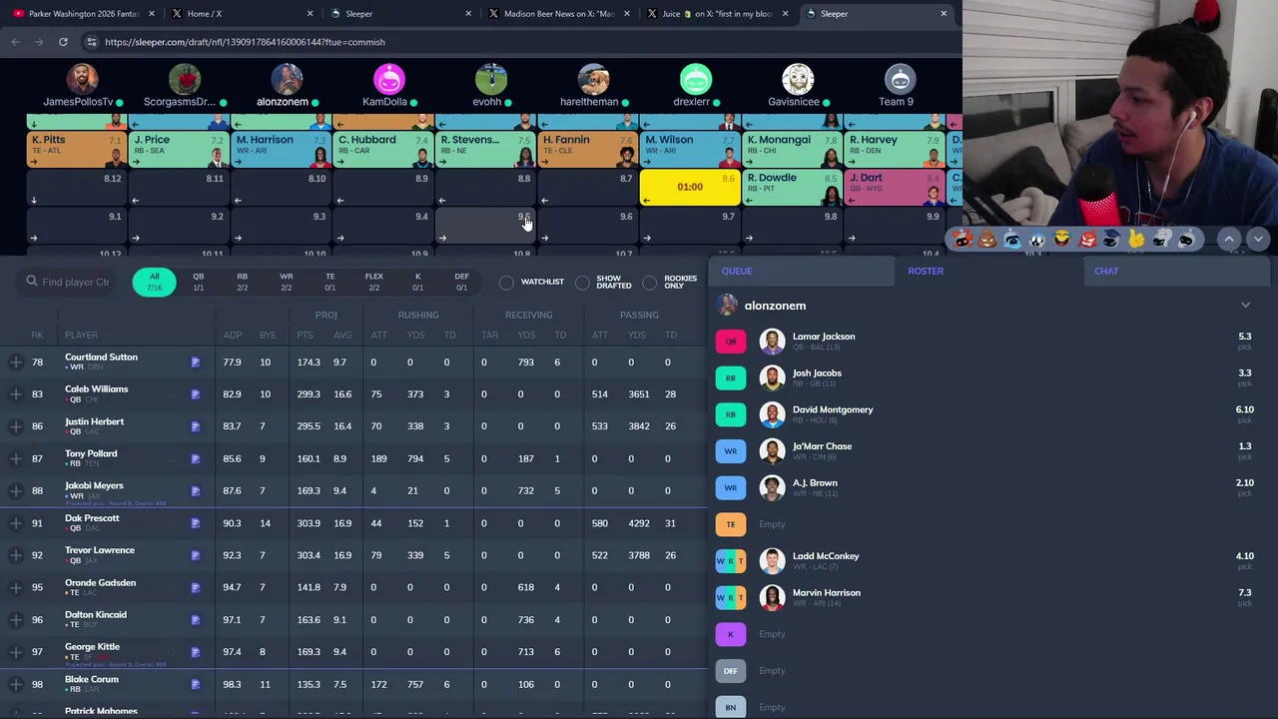Toggle Show Drafted players

click(x=582, y=283)
